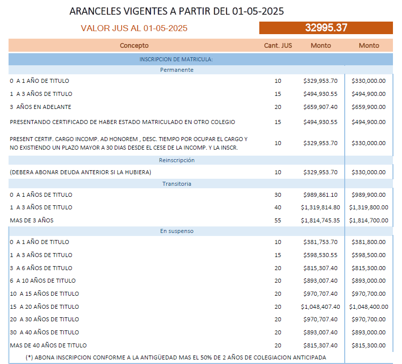Viewport: 402px width, 364px height.
Task: Click the rounded amount $1,814,700.00
Action: click(x=368, y=220)
